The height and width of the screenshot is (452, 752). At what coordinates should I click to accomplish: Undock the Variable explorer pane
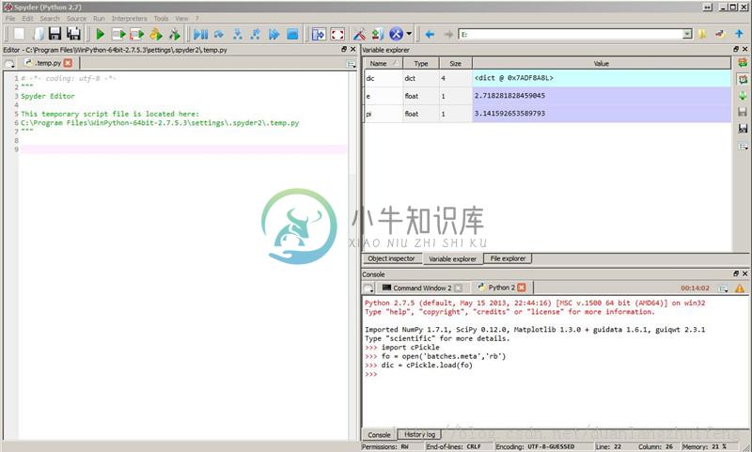(x=736, y=49)
